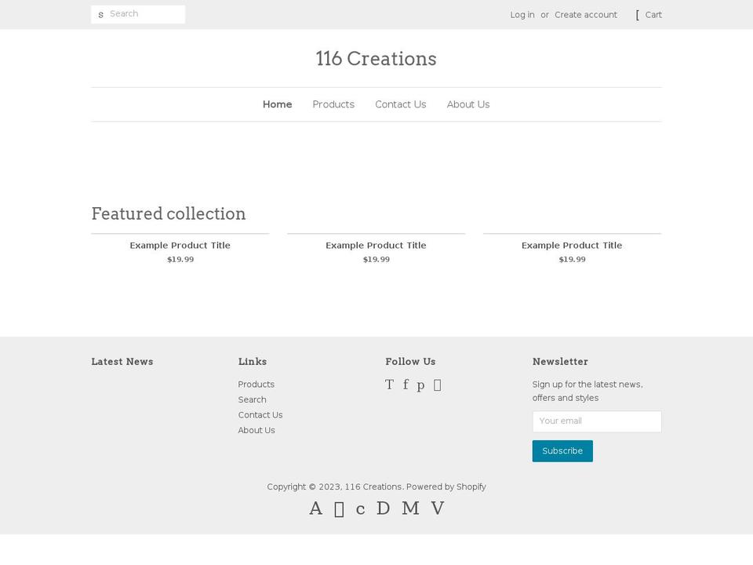
Task: Click the 'D' Discover payment icon
Action: 384,508
